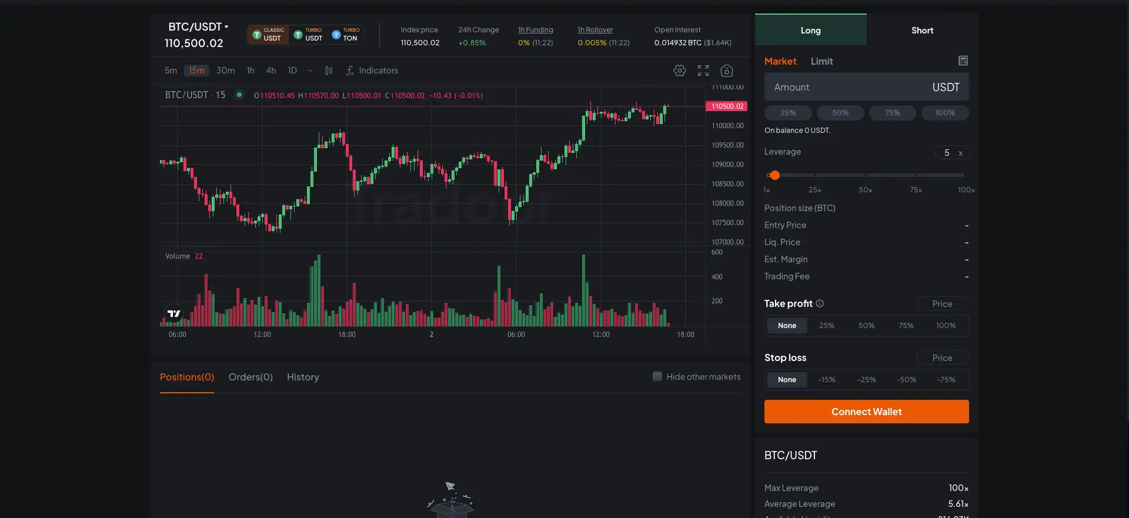
Task: Expand the chart to fullscreen
Action: click(x=703, y=71)
